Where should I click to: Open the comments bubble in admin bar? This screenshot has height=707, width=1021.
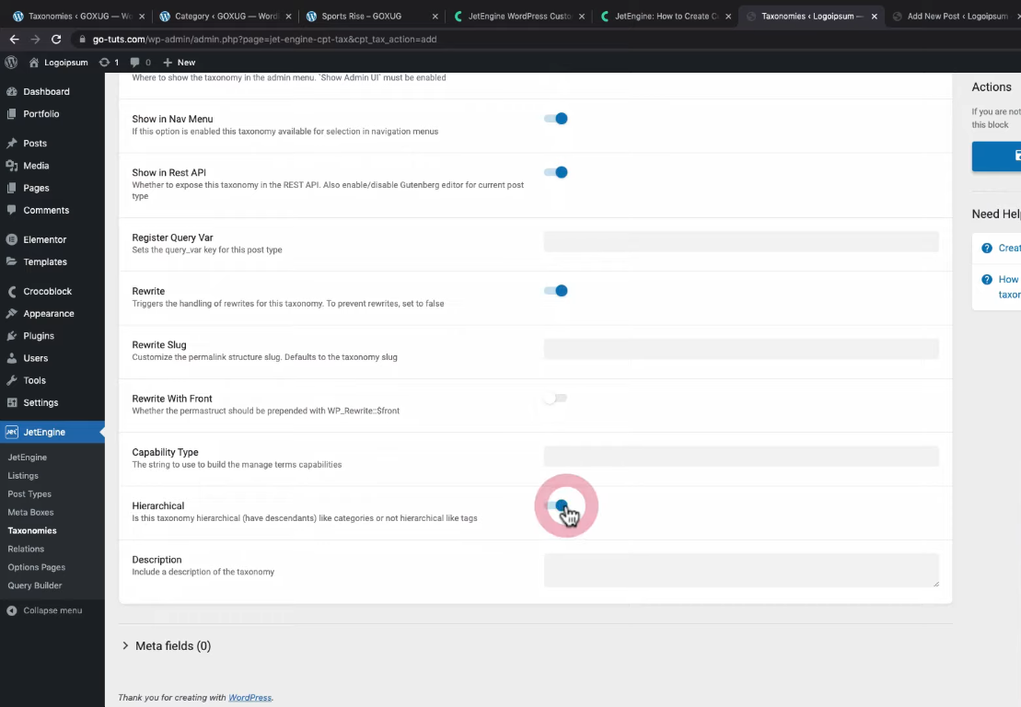point(134,63)
